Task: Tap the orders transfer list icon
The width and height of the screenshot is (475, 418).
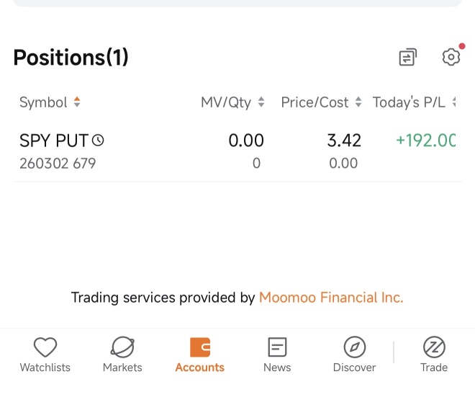Action: pyautogui.click(x=408, y=57)
